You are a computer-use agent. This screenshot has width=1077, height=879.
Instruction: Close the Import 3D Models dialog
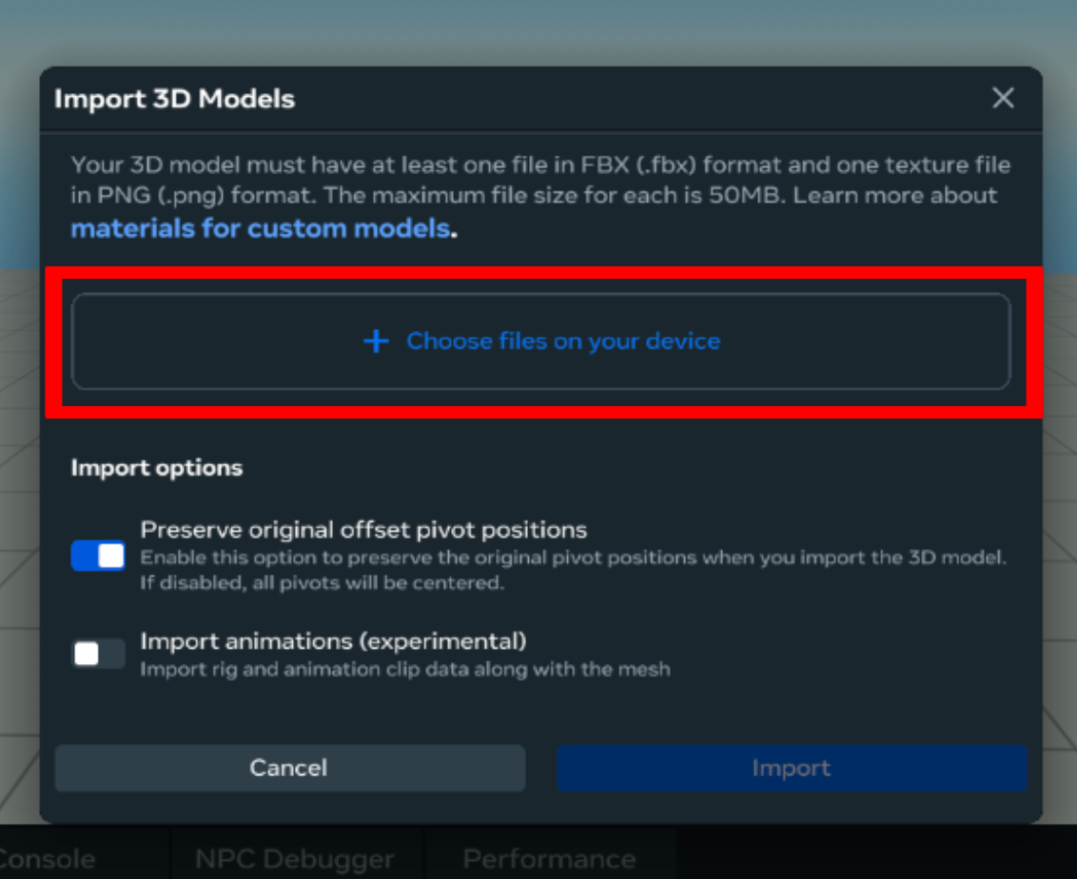[x=1003, y=98]
